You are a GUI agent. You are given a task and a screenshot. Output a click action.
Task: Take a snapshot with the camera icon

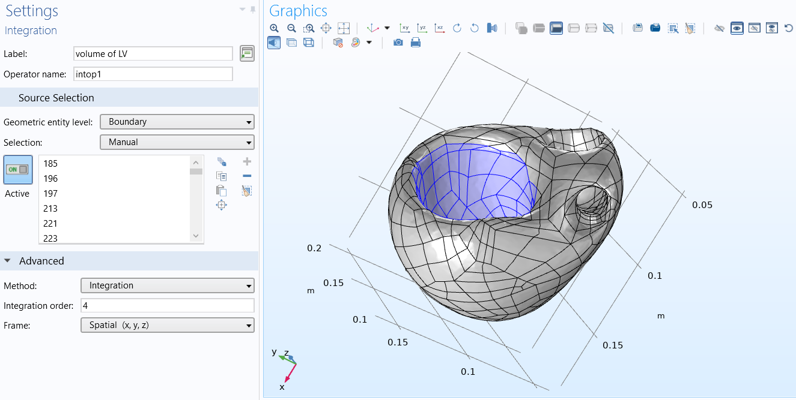pyautogui.click(x=398, y=43)
